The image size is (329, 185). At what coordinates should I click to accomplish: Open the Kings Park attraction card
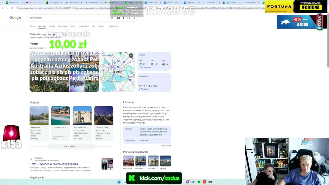pos(39,123)
